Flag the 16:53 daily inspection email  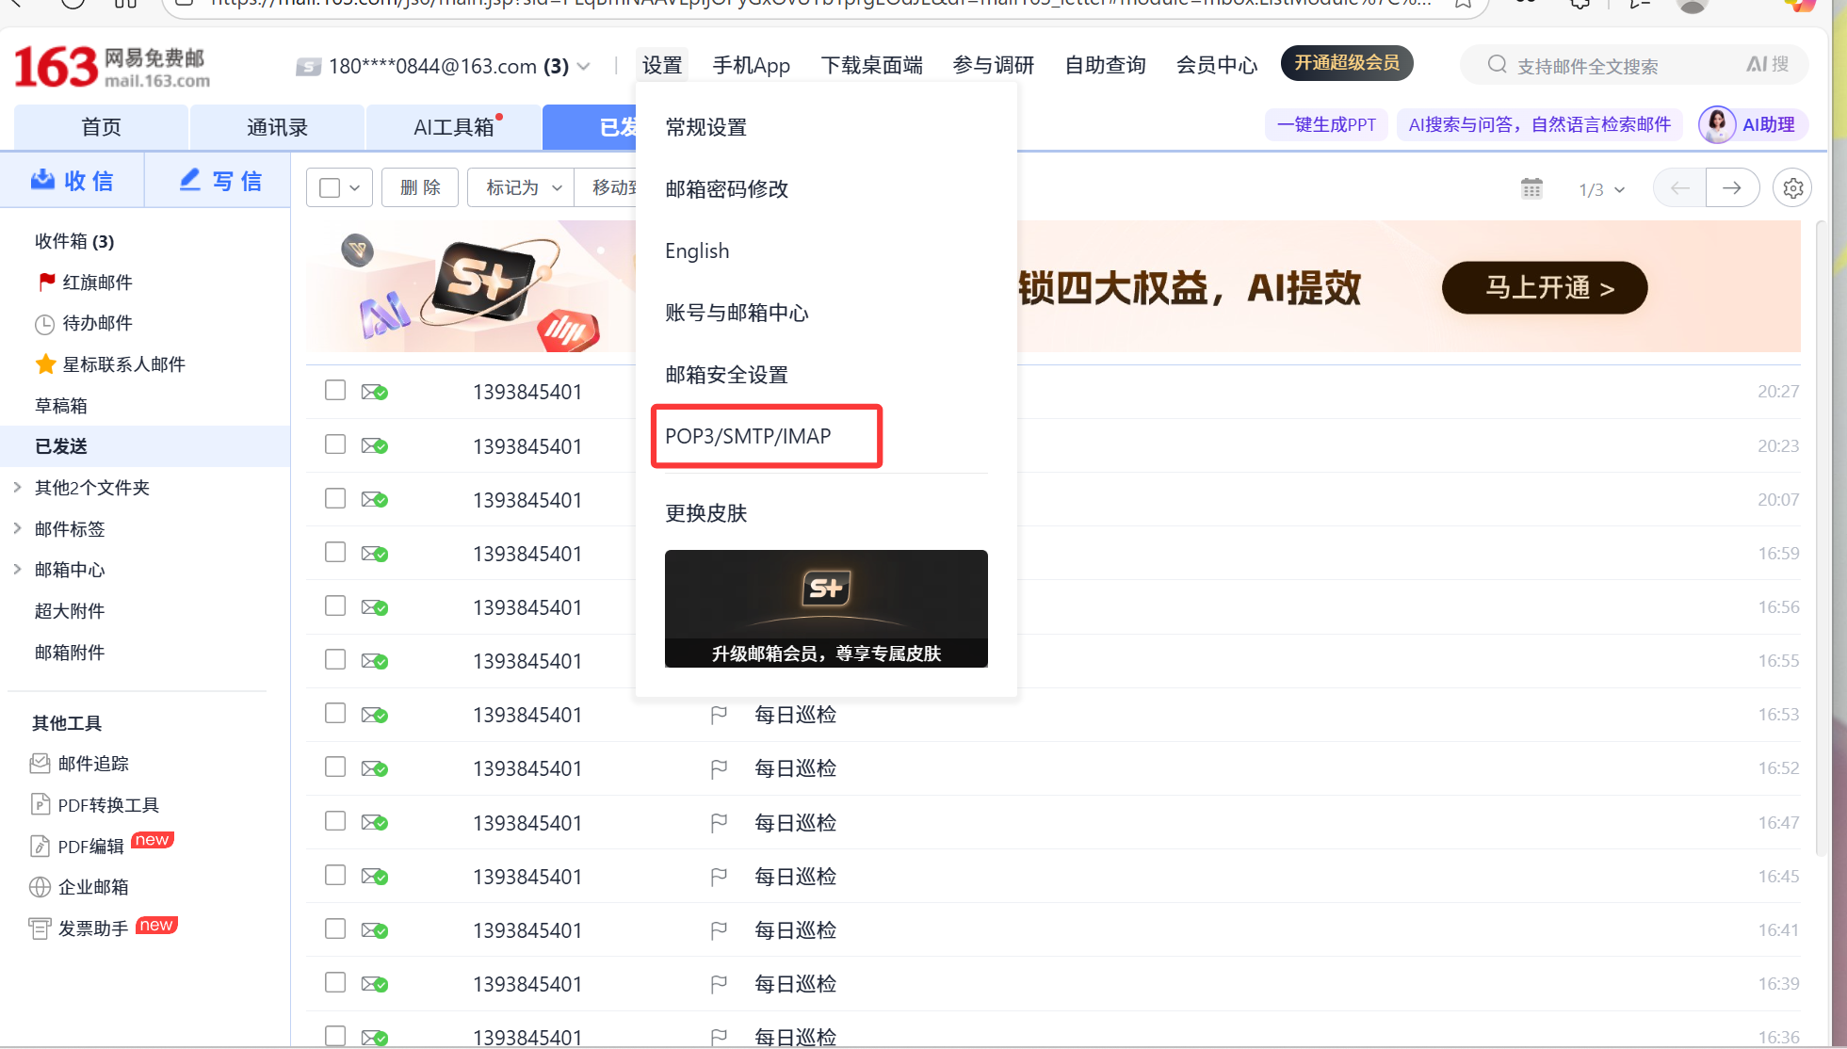click(x=719, y=715)
